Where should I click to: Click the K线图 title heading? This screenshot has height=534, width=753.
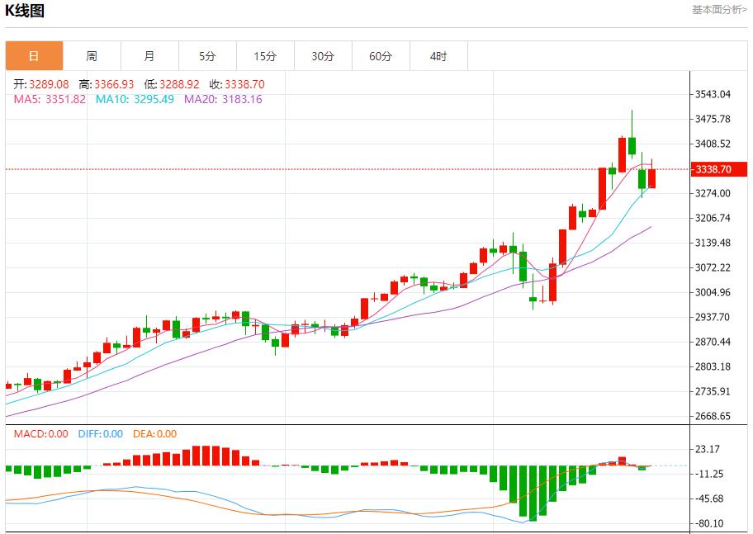coord(26,11)
